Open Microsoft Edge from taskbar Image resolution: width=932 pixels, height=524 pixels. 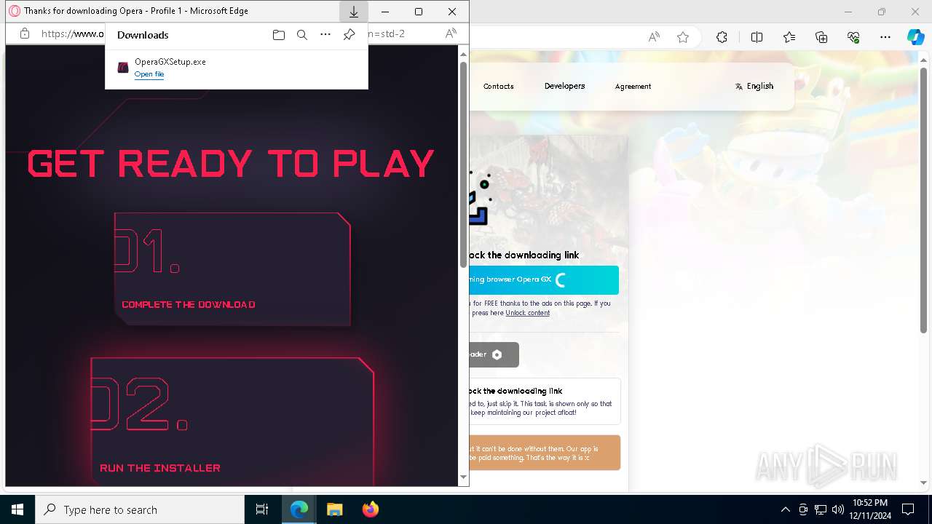[x=299, y=509]
